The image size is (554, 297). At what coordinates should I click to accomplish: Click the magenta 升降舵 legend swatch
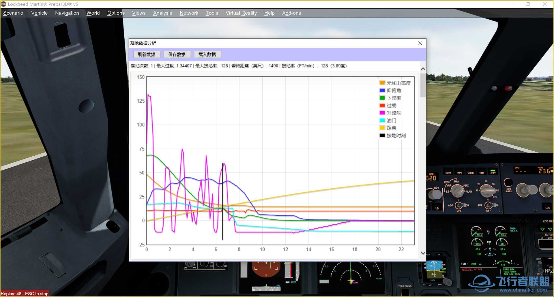tap(382, 113)
